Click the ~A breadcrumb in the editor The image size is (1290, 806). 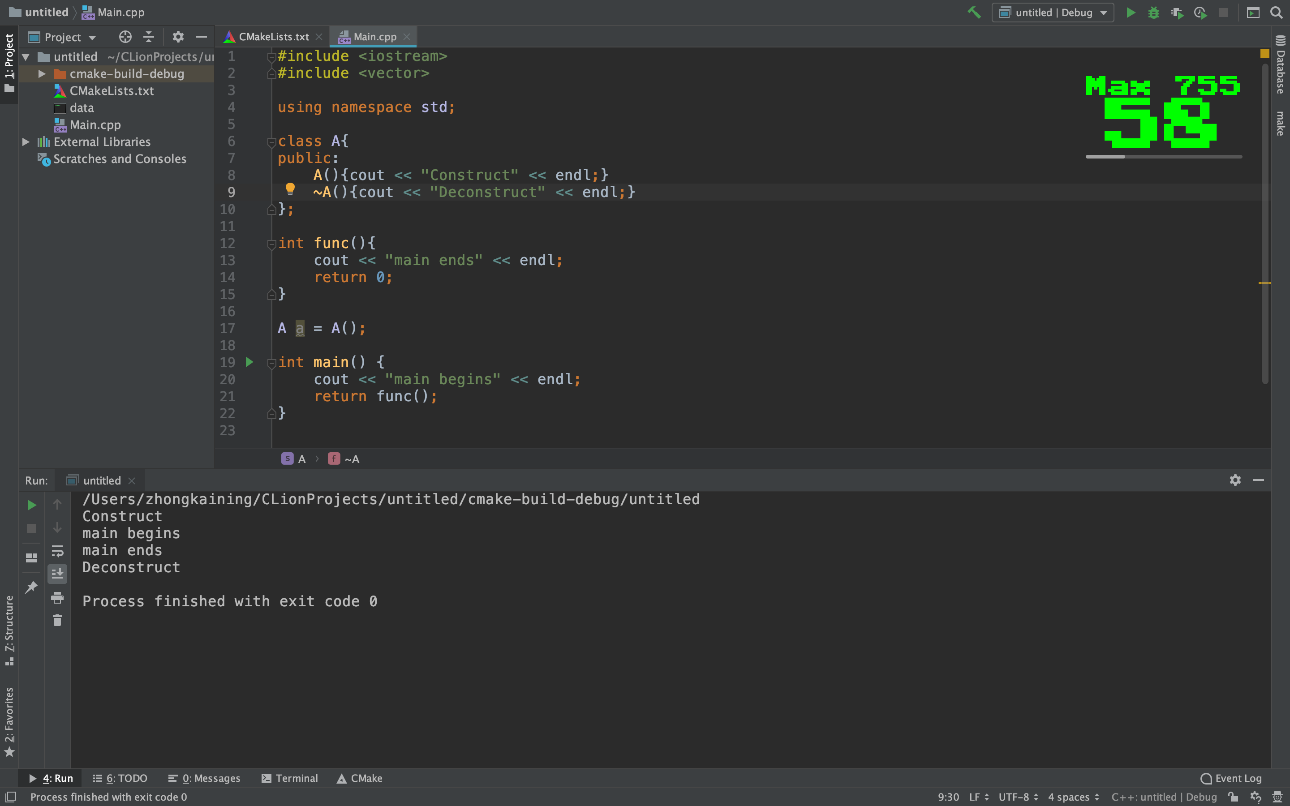click(x=344, y=459)
